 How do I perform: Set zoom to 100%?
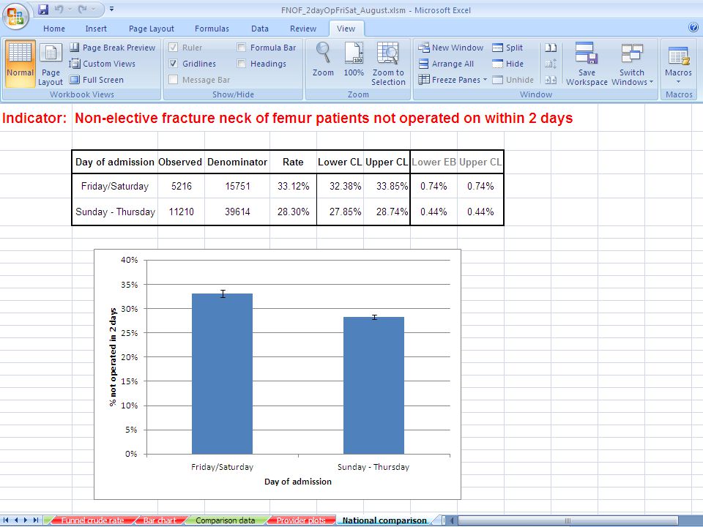pos(354,59)
